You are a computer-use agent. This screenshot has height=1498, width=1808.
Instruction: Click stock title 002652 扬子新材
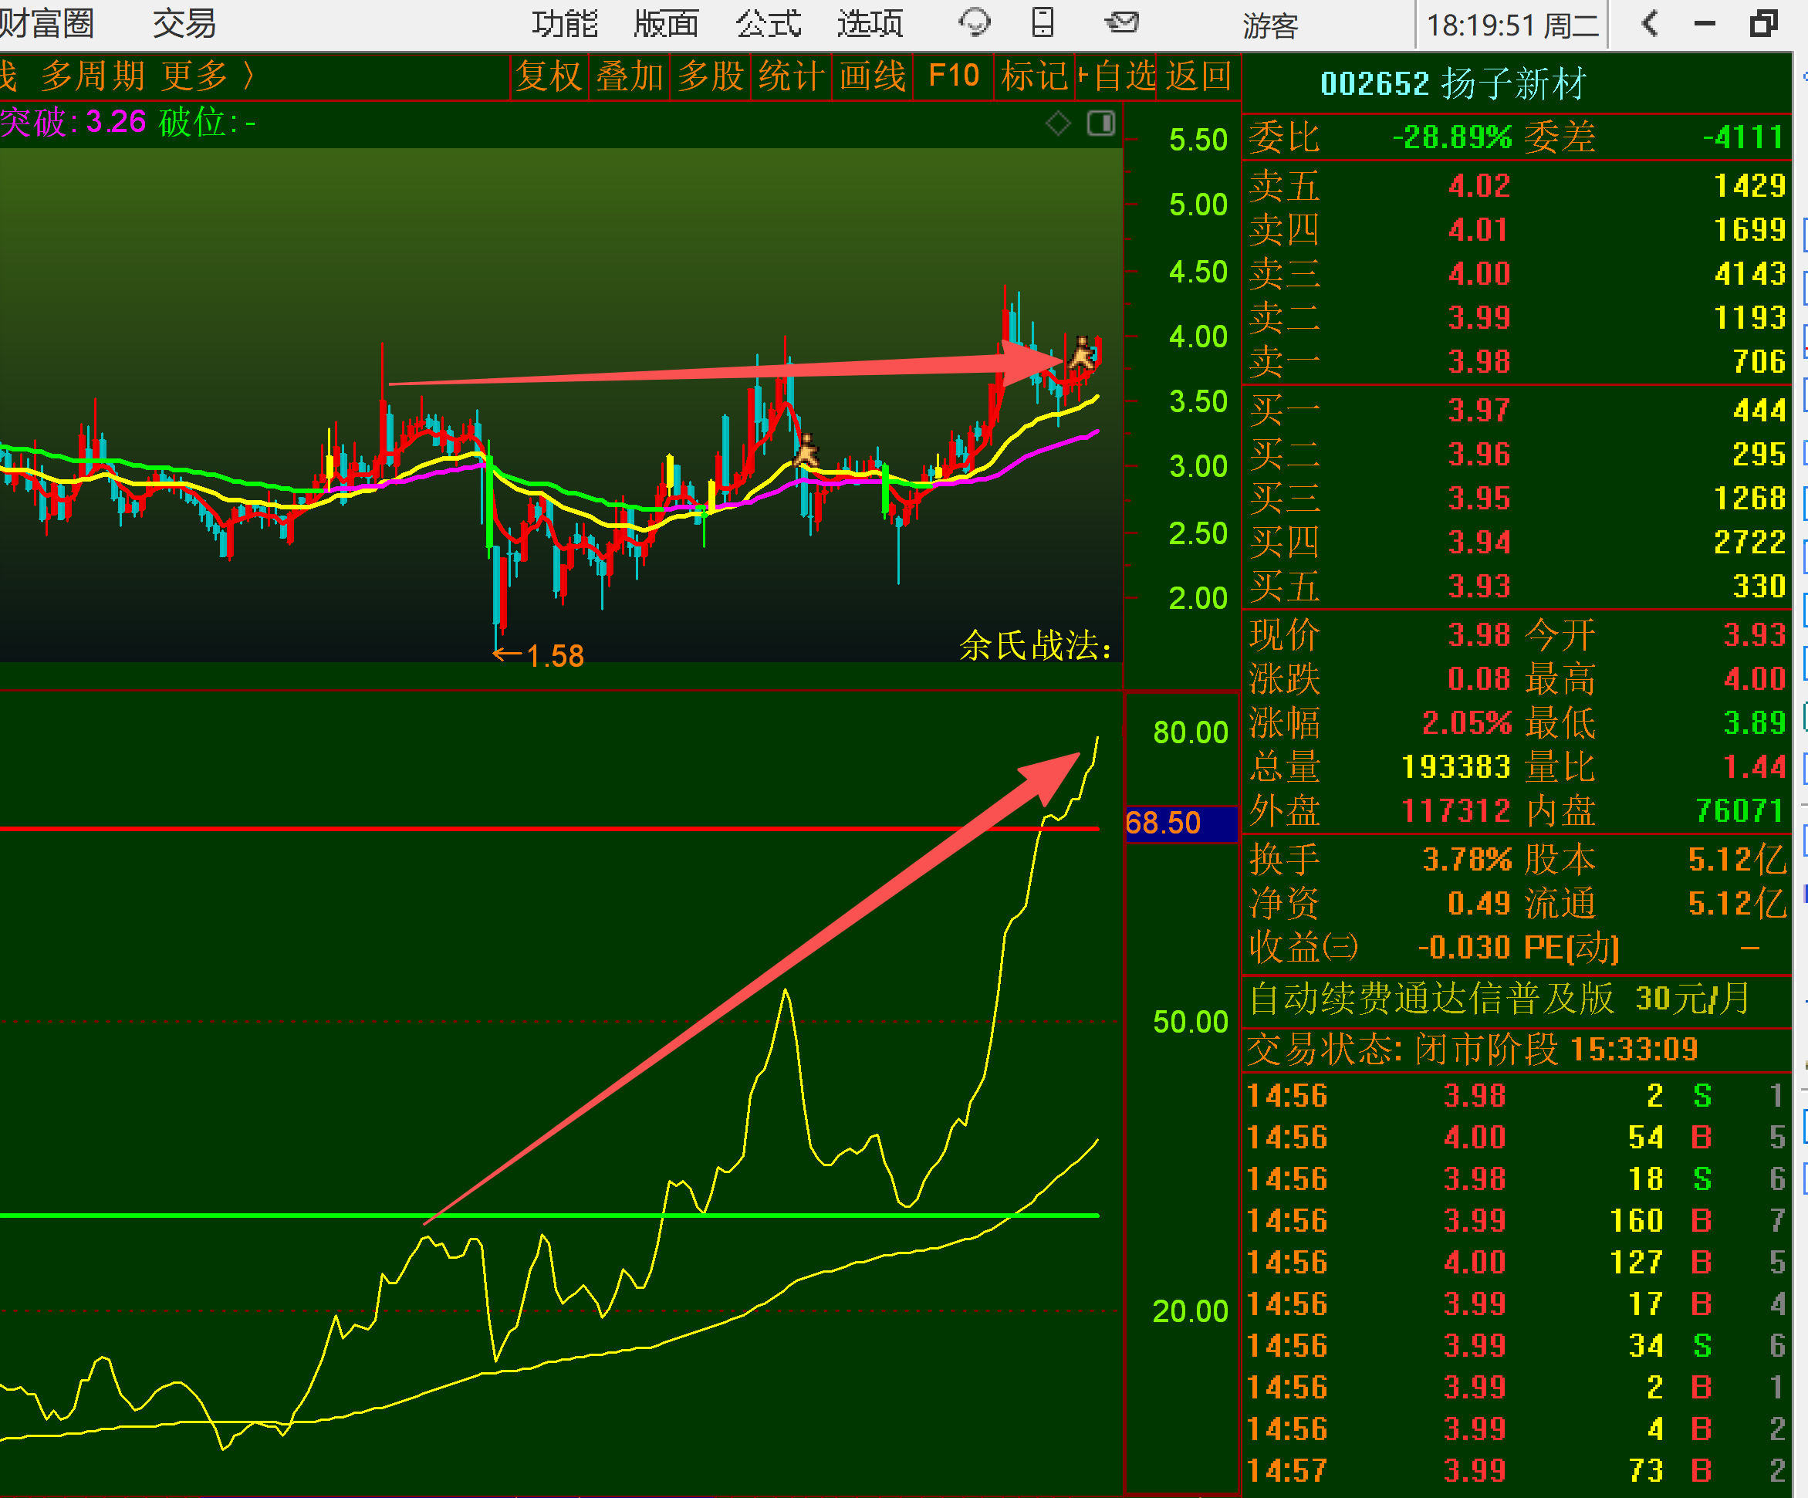(1452, 83)
